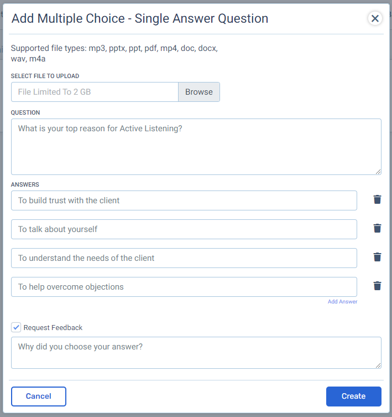Click the Browse button for file upload

click(x=199, y=92)
